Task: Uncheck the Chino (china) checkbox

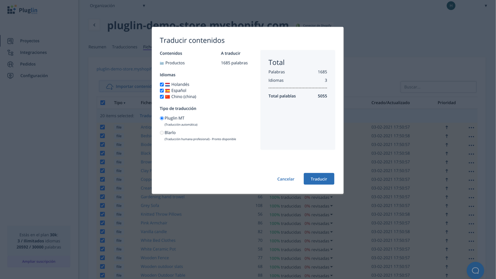Action: tap(162, 97)
